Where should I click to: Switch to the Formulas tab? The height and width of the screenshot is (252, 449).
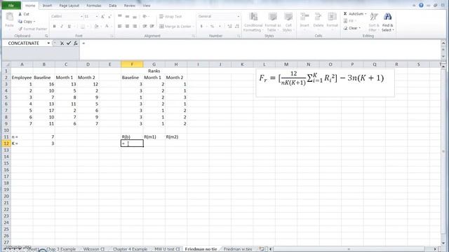coord(94,6)
